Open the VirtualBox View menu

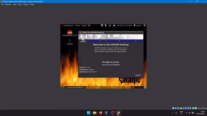coord(15,5)
